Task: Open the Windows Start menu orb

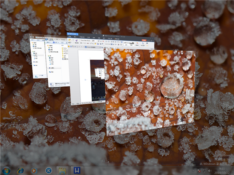Action: pos(7,170)
